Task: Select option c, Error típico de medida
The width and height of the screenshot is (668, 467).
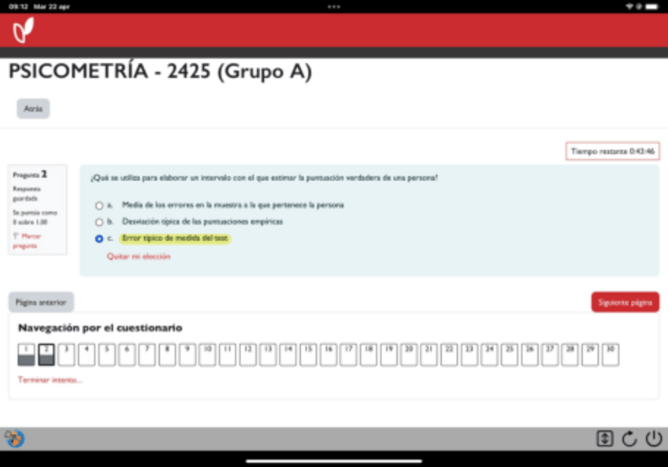Action: (x=98, y=239)
